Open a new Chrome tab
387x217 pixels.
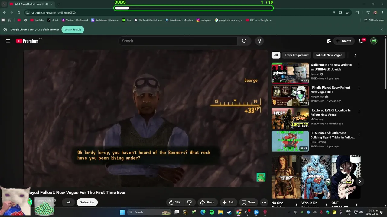(59, 4)
